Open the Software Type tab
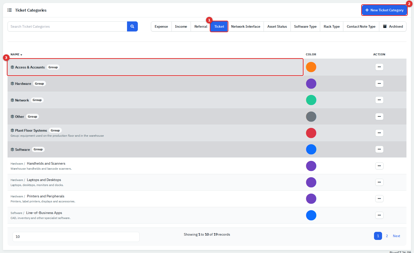The height and width of the screenshot is (253, 414). click(x=305, y=26)
